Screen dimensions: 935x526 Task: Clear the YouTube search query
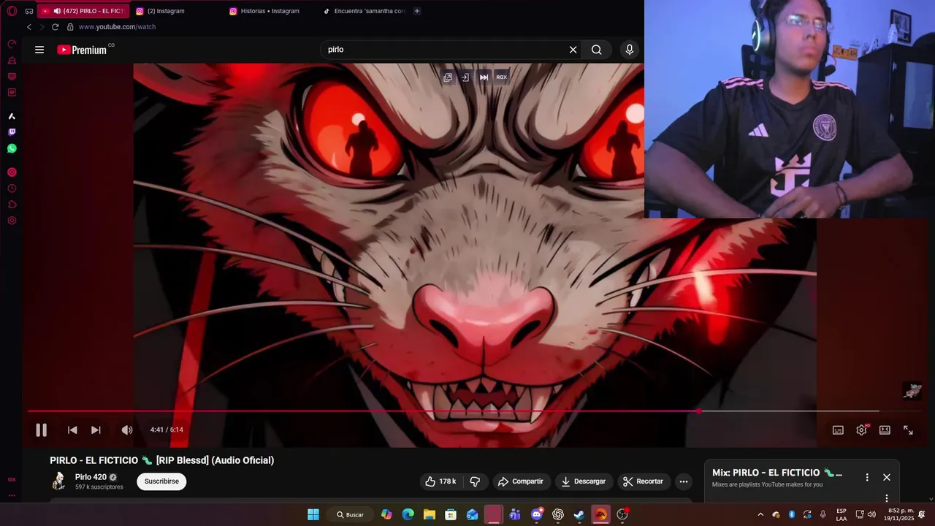point(573,50)
